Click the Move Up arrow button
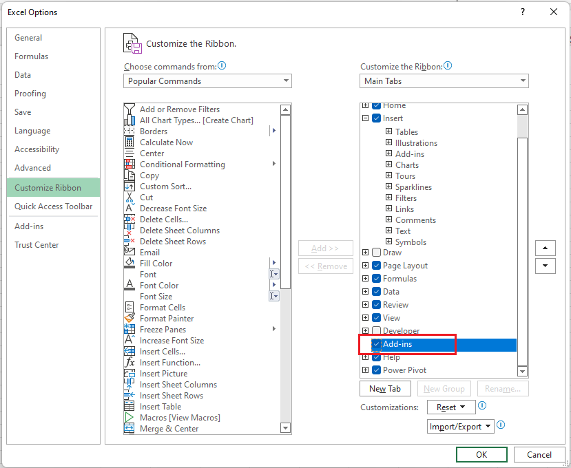The height and width of the screenshot is (468, 571). pos(545,248)
